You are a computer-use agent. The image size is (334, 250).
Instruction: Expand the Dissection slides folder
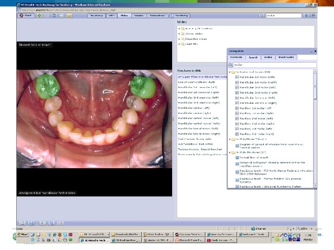point(179,39)
